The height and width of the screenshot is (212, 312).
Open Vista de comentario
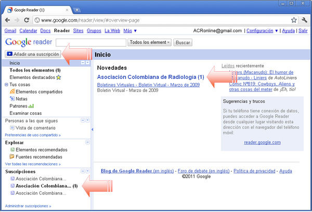coord(35,127)
